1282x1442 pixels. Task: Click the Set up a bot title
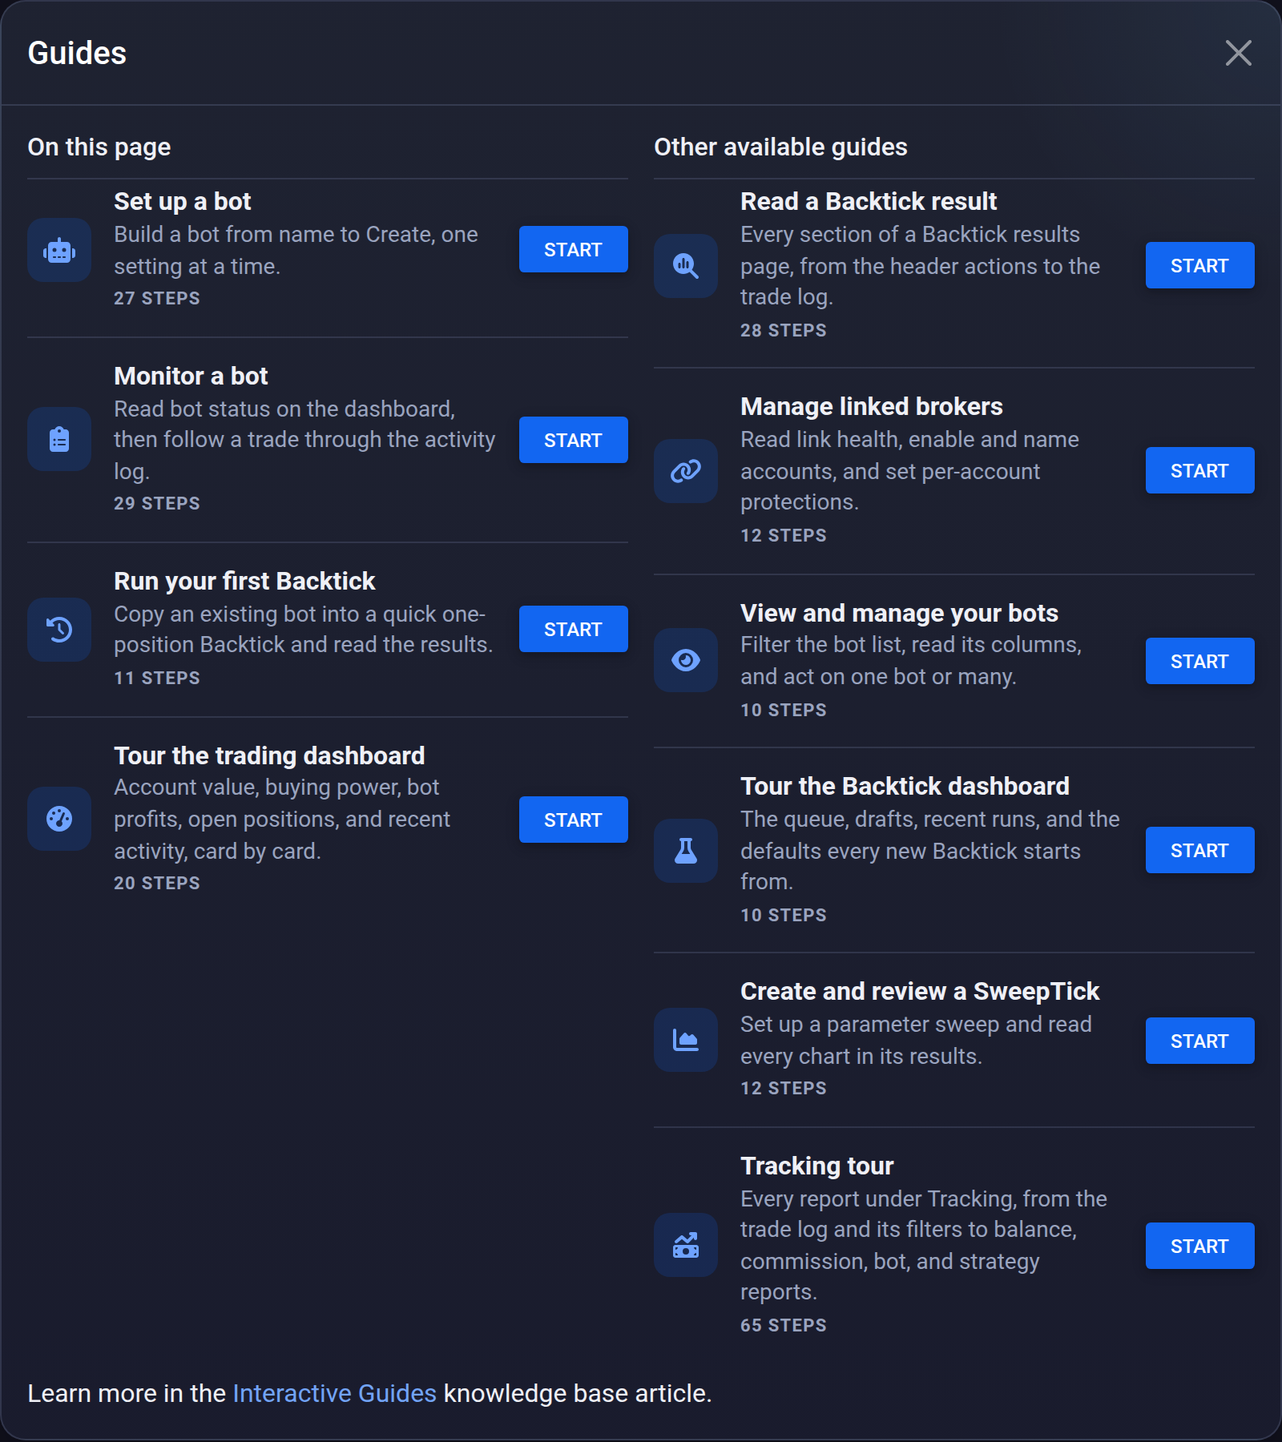183,201
